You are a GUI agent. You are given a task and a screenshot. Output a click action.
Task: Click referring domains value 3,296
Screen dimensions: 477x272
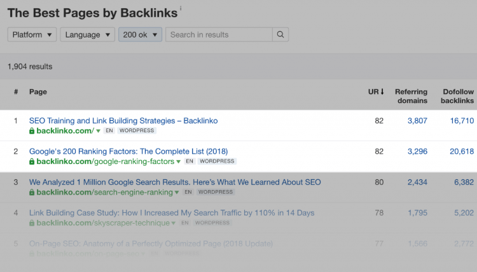pos(417,152)
